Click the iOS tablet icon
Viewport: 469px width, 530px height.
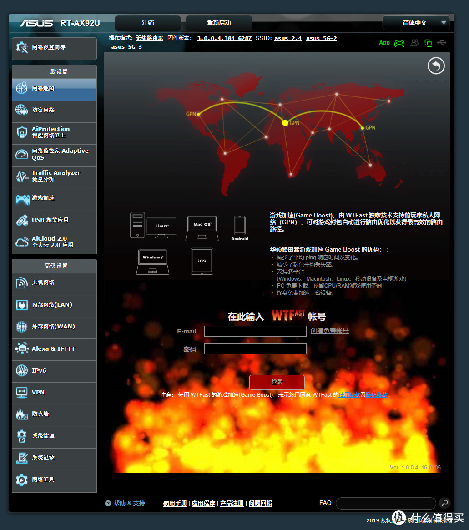point(202,261)
